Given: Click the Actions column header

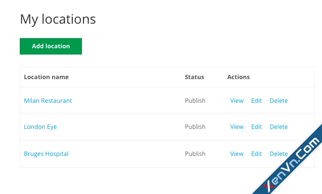Looking at the screenshot, I should pyautogui.click(x=239, y=77).
